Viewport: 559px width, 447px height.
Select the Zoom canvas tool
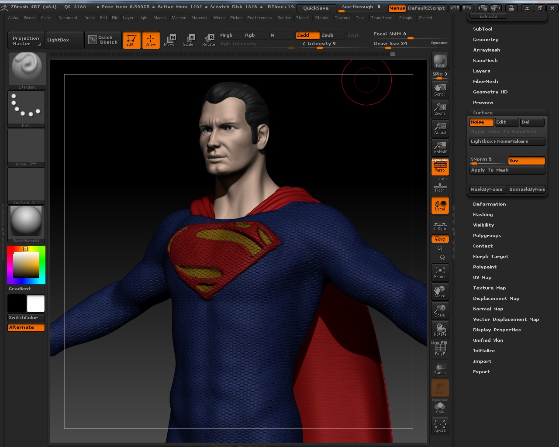coord(440,109)
